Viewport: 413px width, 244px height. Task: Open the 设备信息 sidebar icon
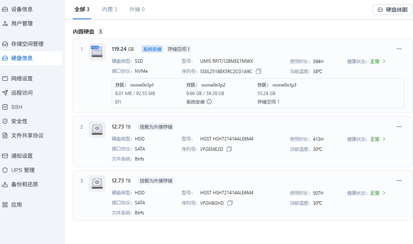[5, 9]
